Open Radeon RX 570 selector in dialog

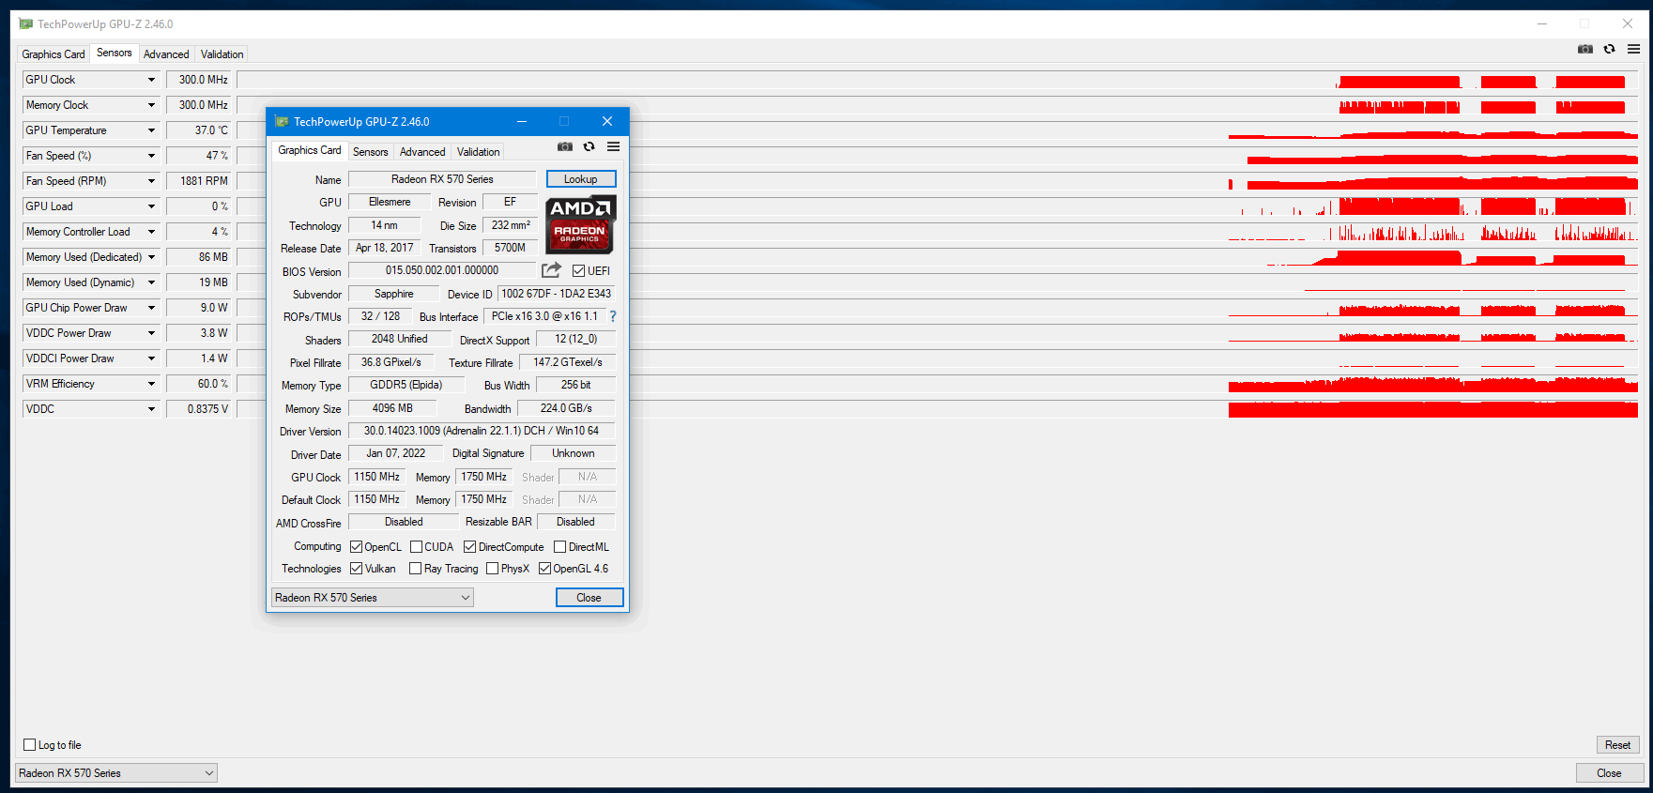coord(373,598)
